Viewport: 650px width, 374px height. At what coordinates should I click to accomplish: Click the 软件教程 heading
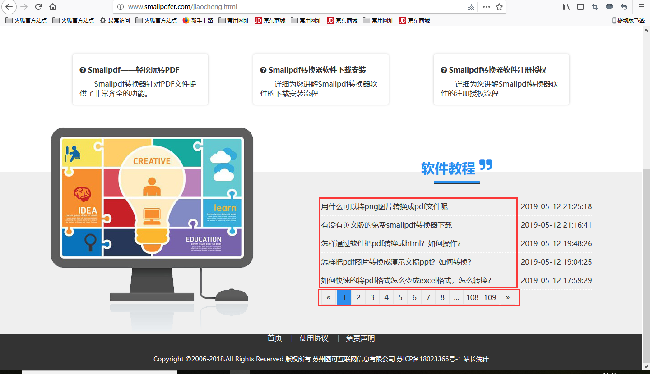point(448,168)
